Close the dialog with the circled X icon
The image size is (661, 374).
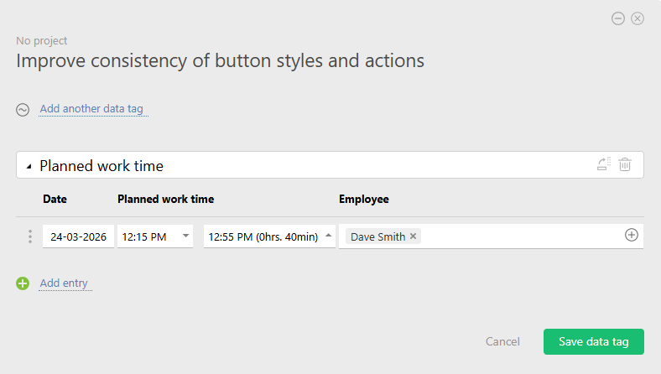tap(638, 18)
